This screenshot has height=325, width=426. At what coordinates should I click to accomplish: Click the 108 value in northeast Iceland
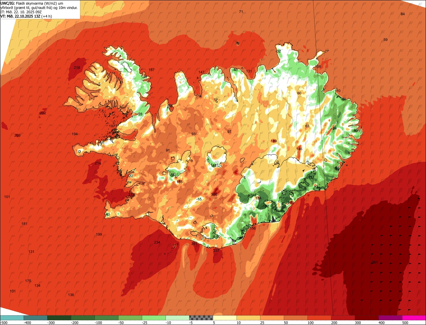point(318,67)
